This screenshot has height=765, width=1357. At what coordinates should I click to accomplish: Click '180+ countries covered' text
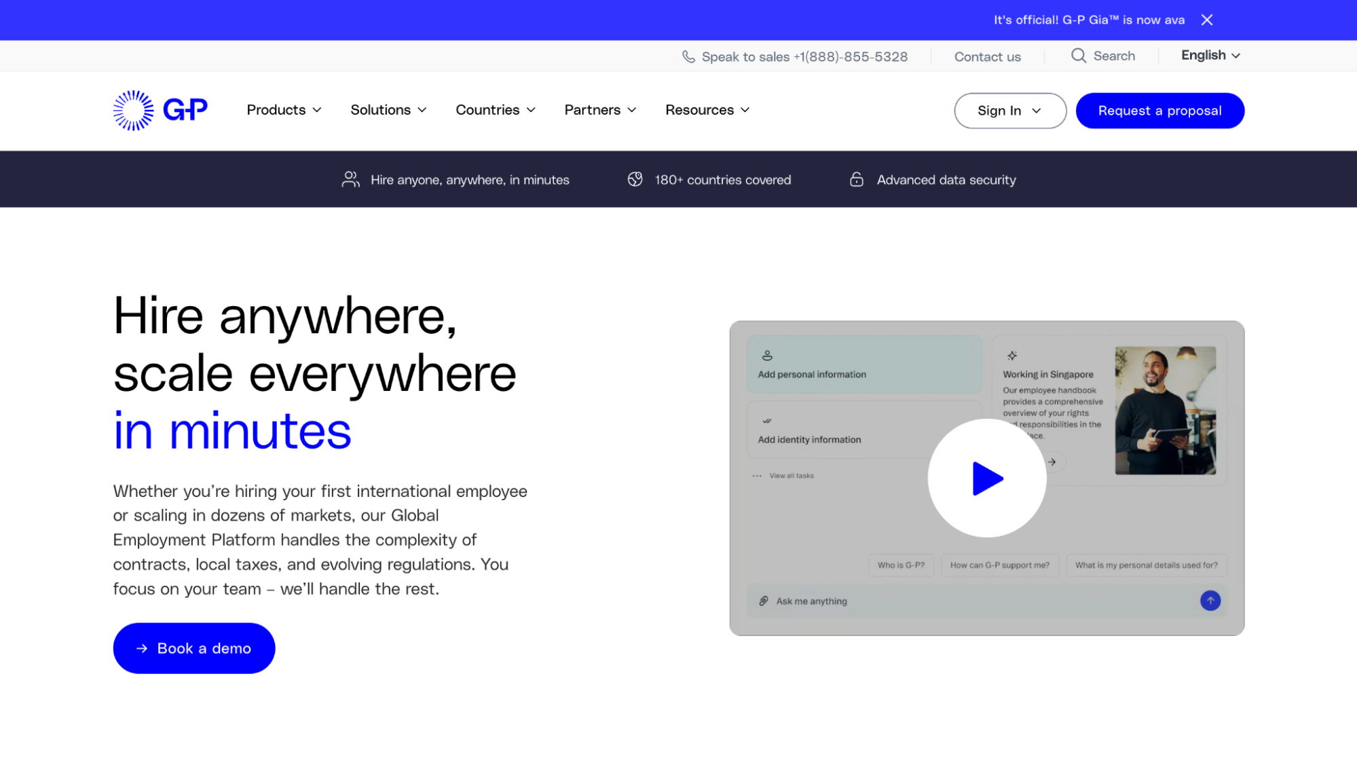[722, 180]
